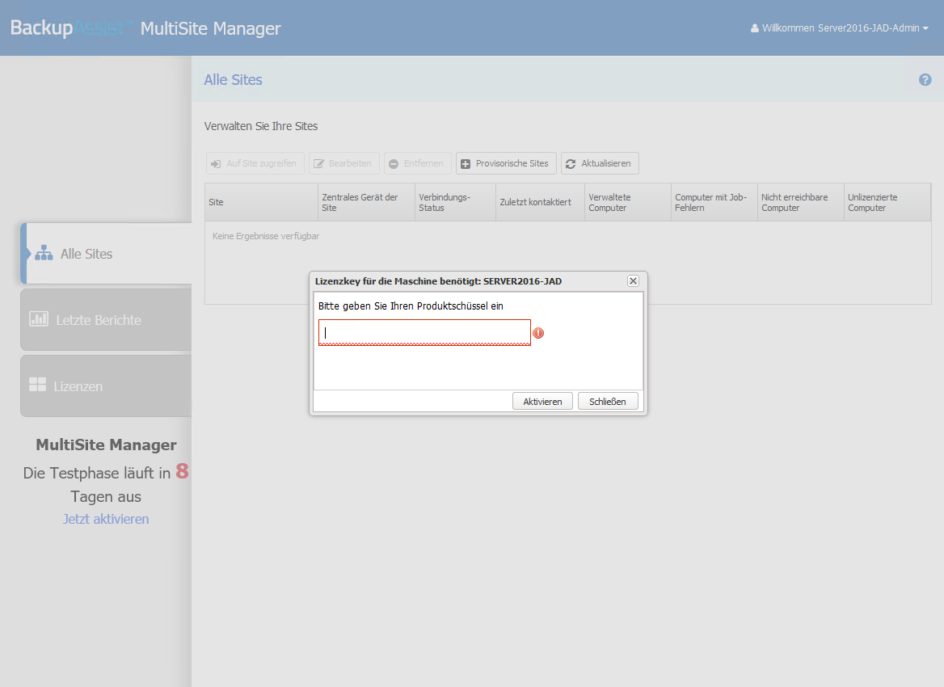Open the Letzte Berichte tab

(x=99, y=320)
